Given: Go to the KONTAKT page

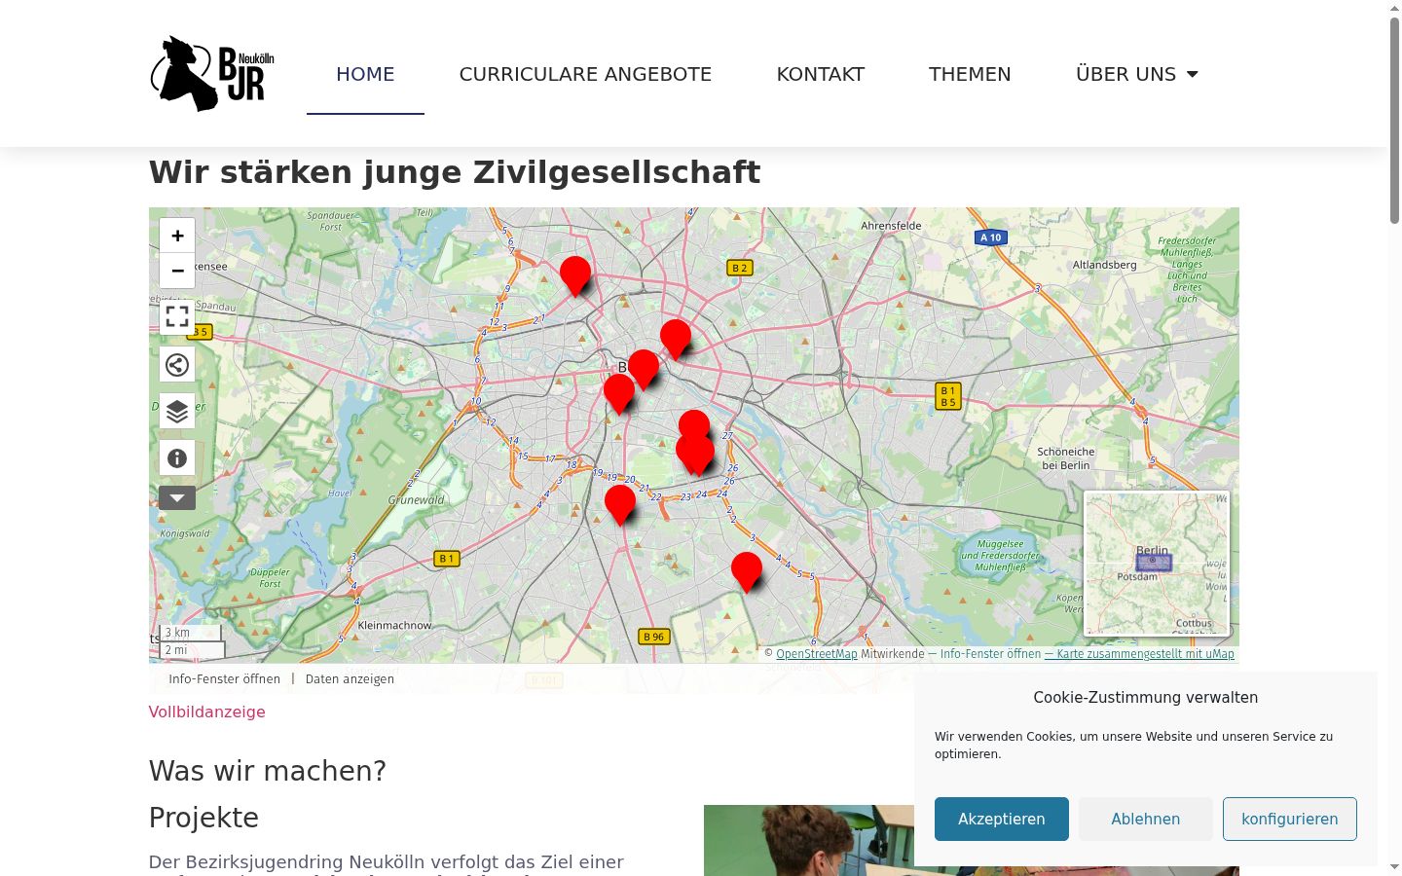Looking at the screenshot, I should tap(821, 74).
